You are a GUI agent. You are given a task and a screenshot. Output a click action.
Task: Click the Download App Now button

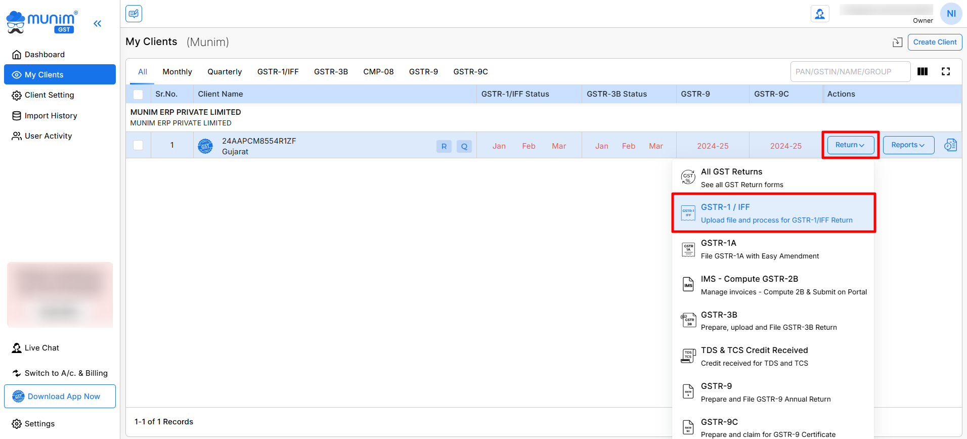click(x=60, y=397)
